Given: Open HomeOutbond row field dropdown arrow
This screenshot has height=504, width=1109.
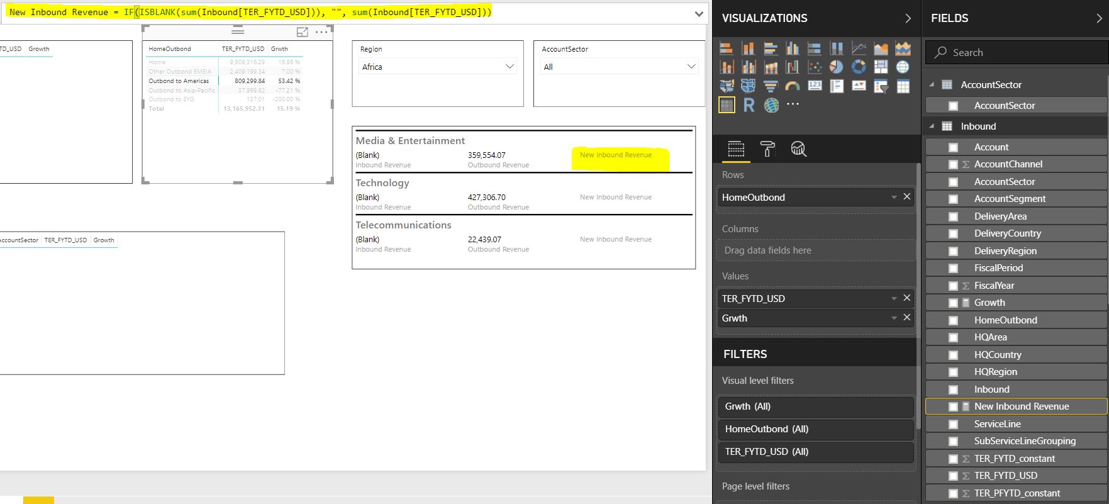Looking at the screenshot, I should 894,198.
